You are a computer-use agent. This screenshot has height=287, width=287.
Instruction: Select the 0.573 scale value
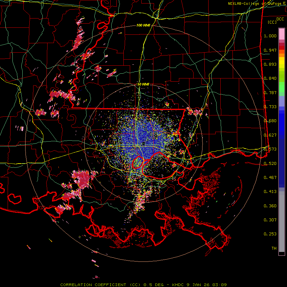pos(270,149)
